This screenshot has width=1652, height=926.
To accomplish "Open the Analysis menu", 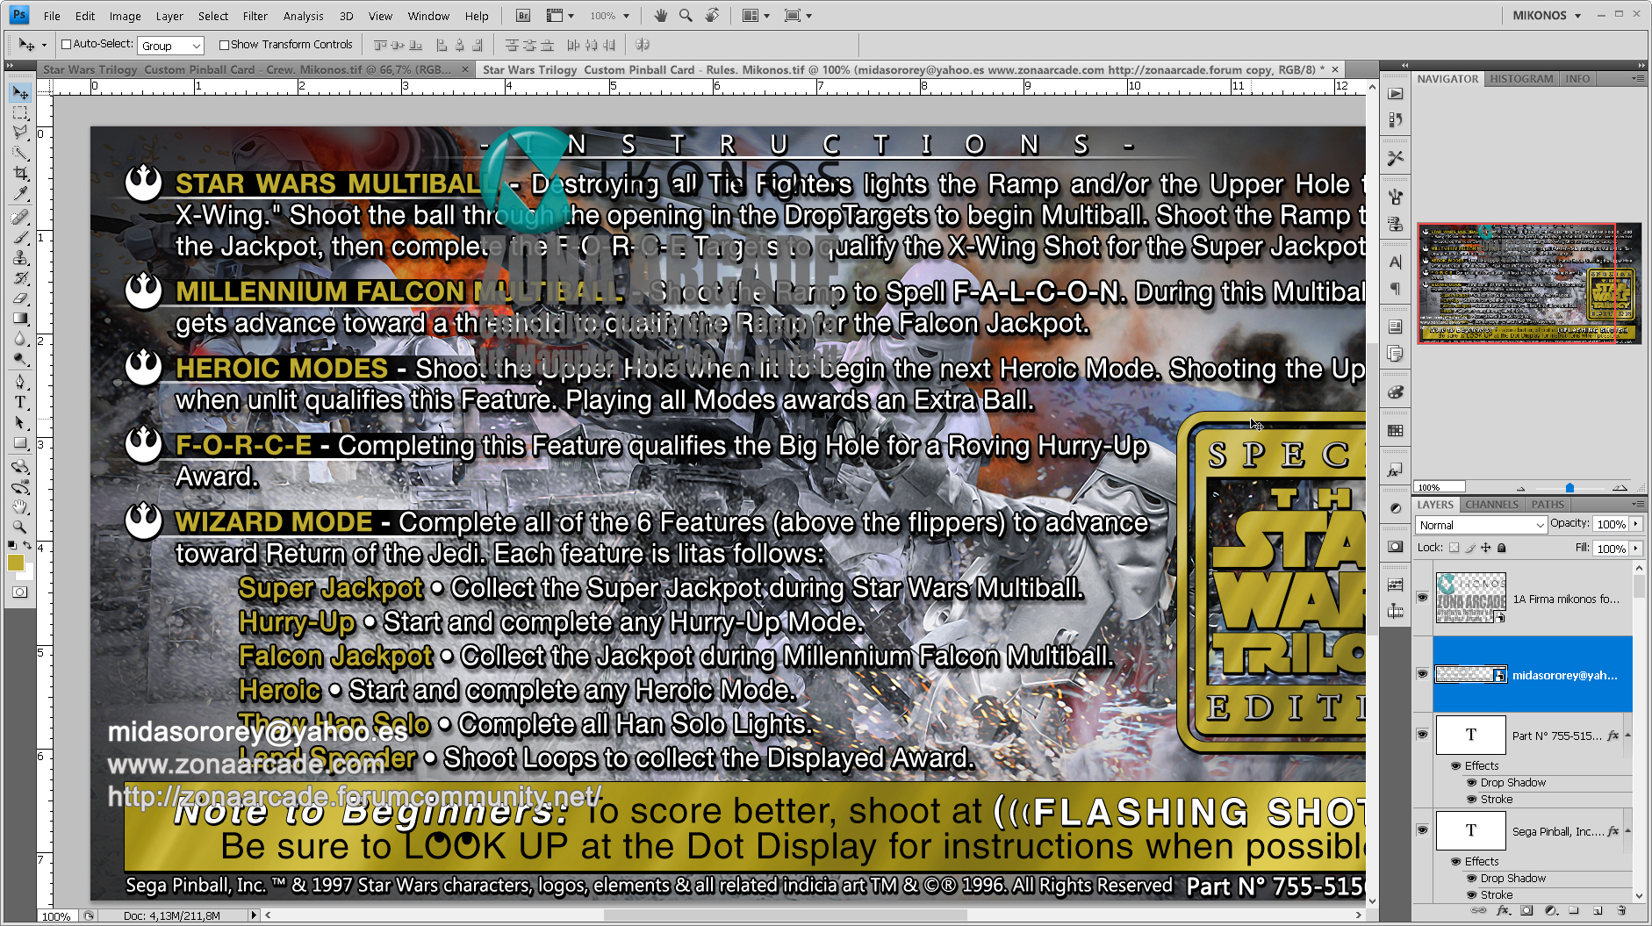I will pos(304,16).
